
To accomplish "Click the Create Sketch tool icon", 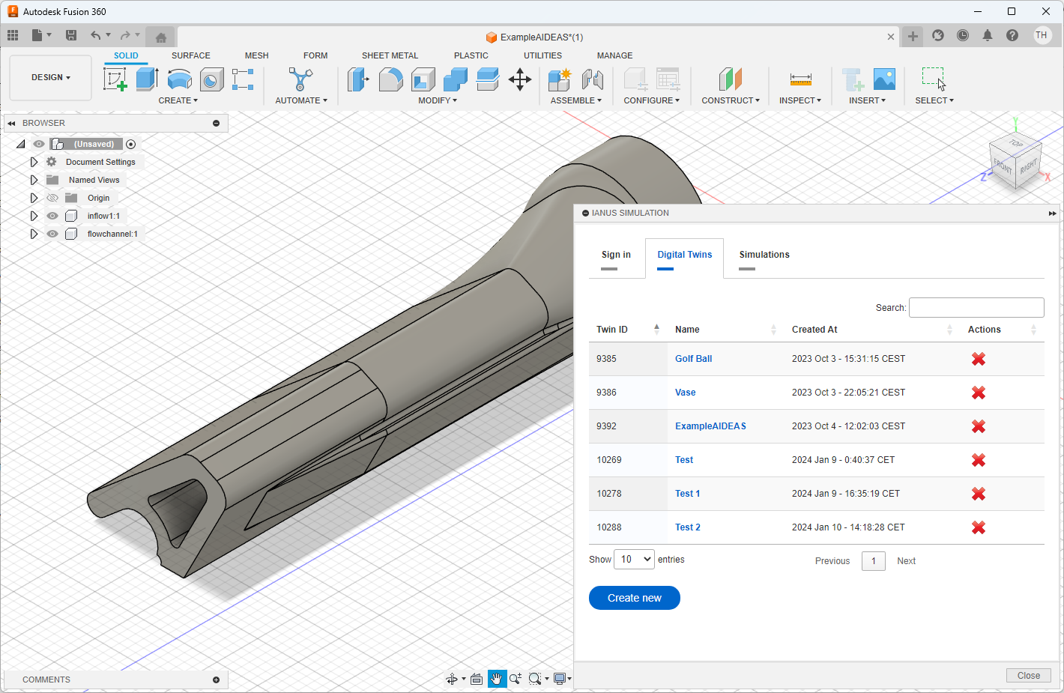I will pyautogui.click(x=115, y=79).
